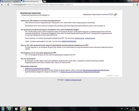
Task: Open the Инструментов Google для веб-мастеров link
Action: pos(96,70)
